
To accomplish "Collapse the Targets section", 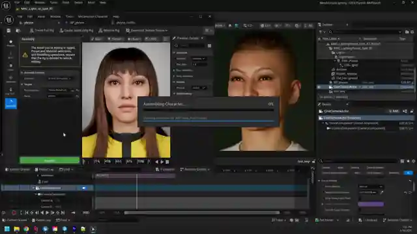I will click(22, 84).
